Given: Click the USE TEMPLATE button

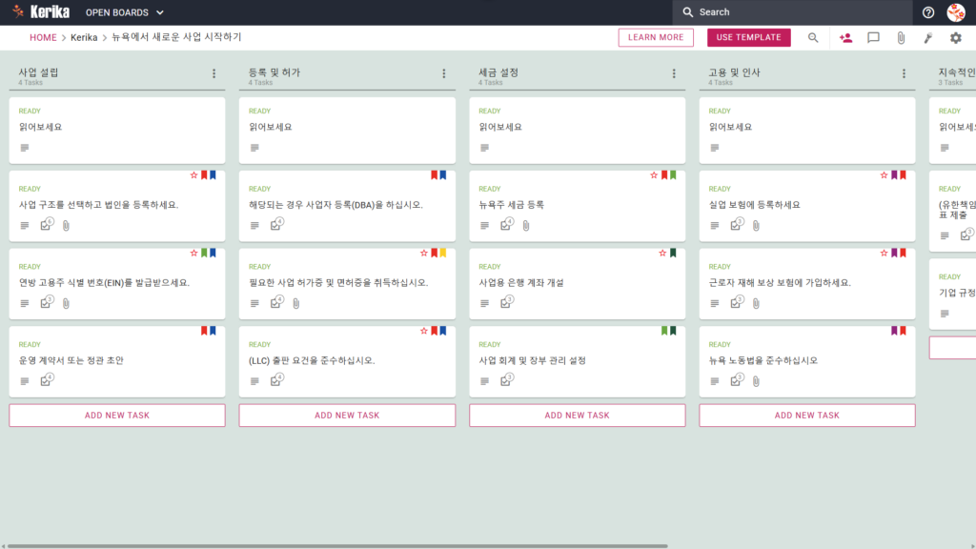Looking at the screenshot, I should 749,37.
